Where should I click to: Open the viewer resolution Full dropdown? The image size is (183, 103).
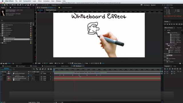coord(65,63)
